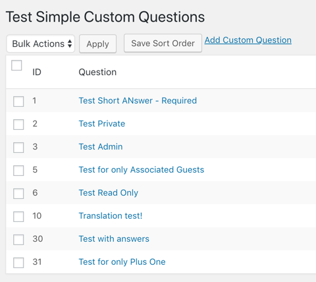This screenshot has width=316, height=282.
Task: Open the Add Custom Question link
Action: (248, 40)
